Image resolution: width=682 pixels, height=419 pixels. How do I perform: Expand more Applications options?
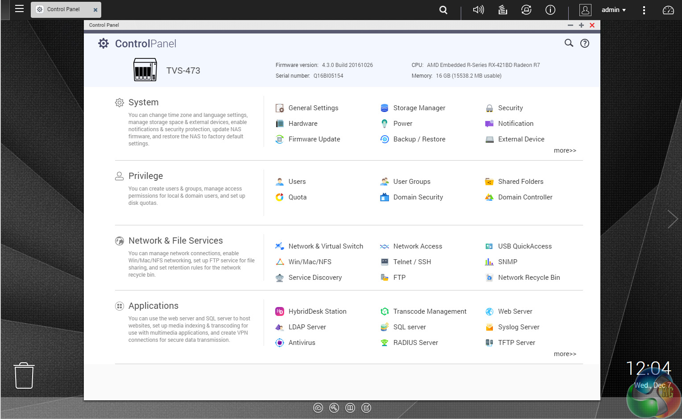[x=565, y=354]
